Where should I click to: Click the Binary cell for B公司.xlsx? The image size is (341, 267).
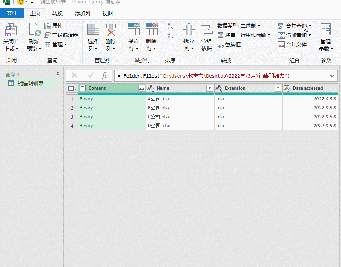(x=112, y=108)
